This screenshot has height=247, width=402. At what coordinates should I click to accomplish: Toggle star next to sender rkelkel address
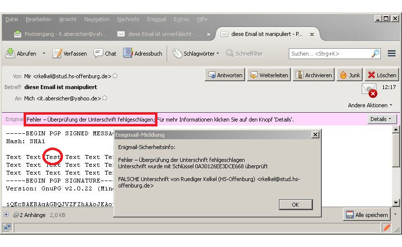point(115,76)
